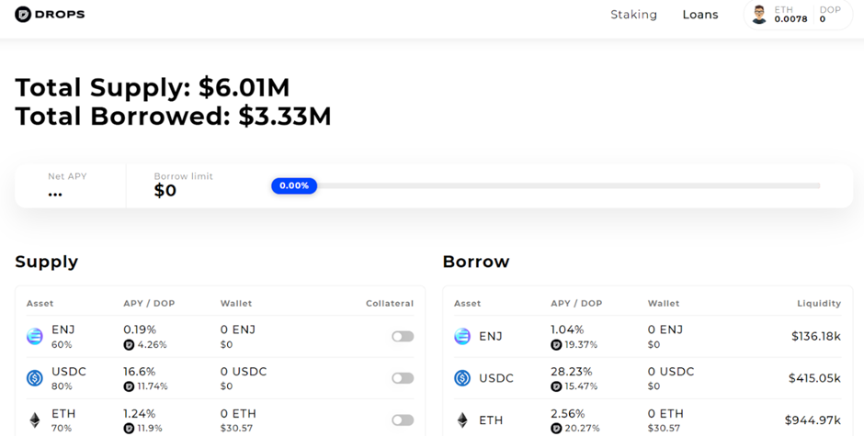Click the USDC icon in Supply
Screen dimensions: 864x436
35,378
